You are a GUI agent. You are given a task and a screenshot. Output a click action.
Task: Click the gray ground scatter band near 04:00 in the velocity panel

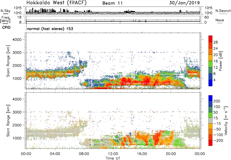55,133
